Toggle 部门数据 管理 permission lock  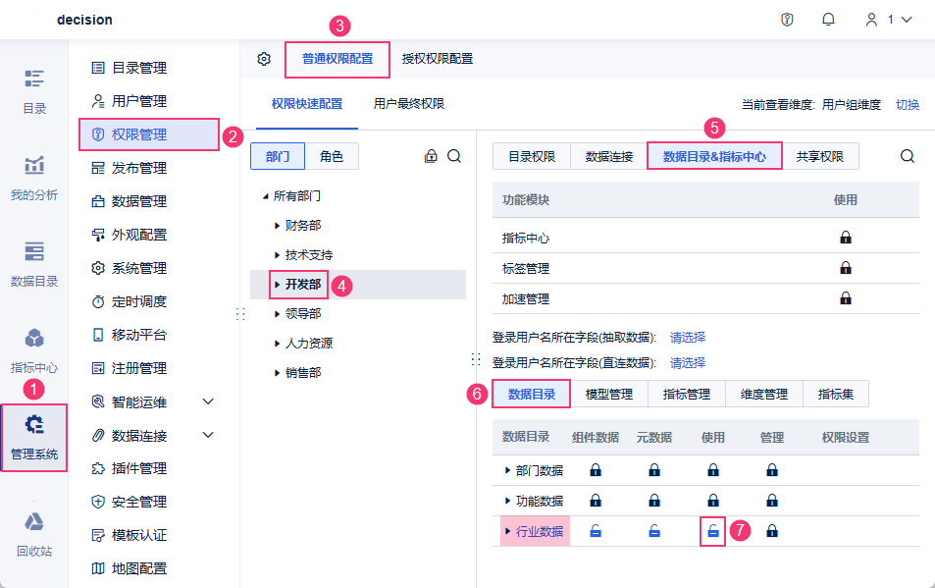coord(772,470)
